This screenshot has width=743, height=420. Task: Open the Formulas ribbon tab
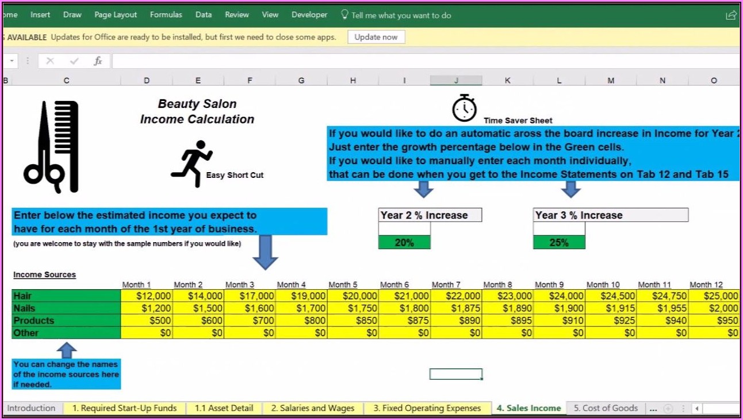(166, 15)
